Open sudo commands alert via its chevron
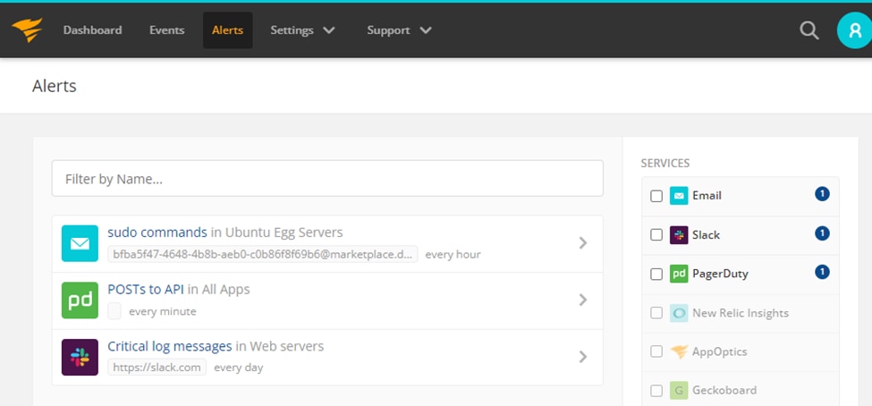 583,243
